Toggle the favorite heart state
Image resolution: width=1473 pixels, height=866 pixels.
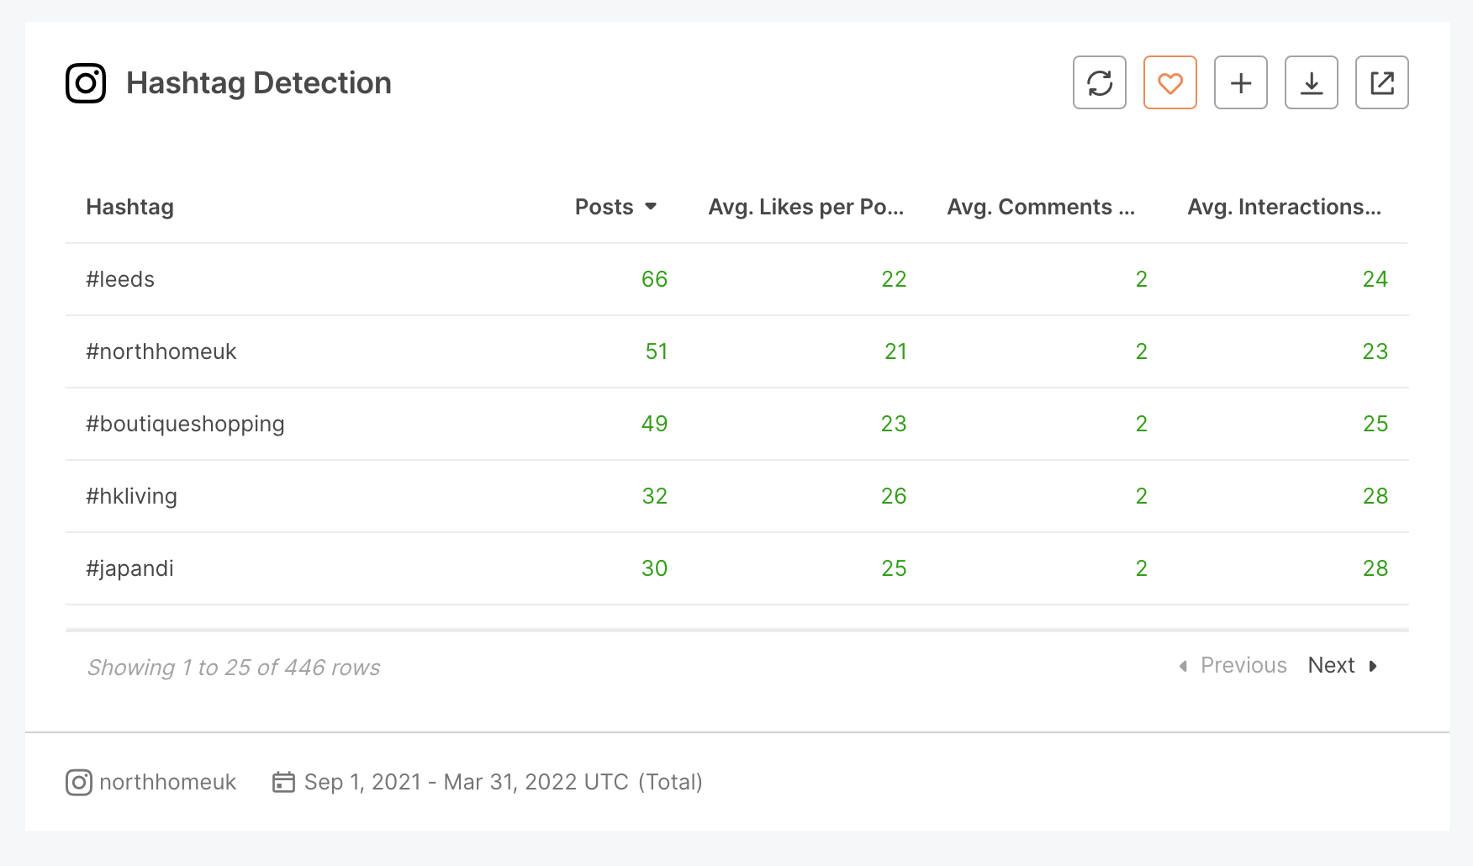point(1170,82)
